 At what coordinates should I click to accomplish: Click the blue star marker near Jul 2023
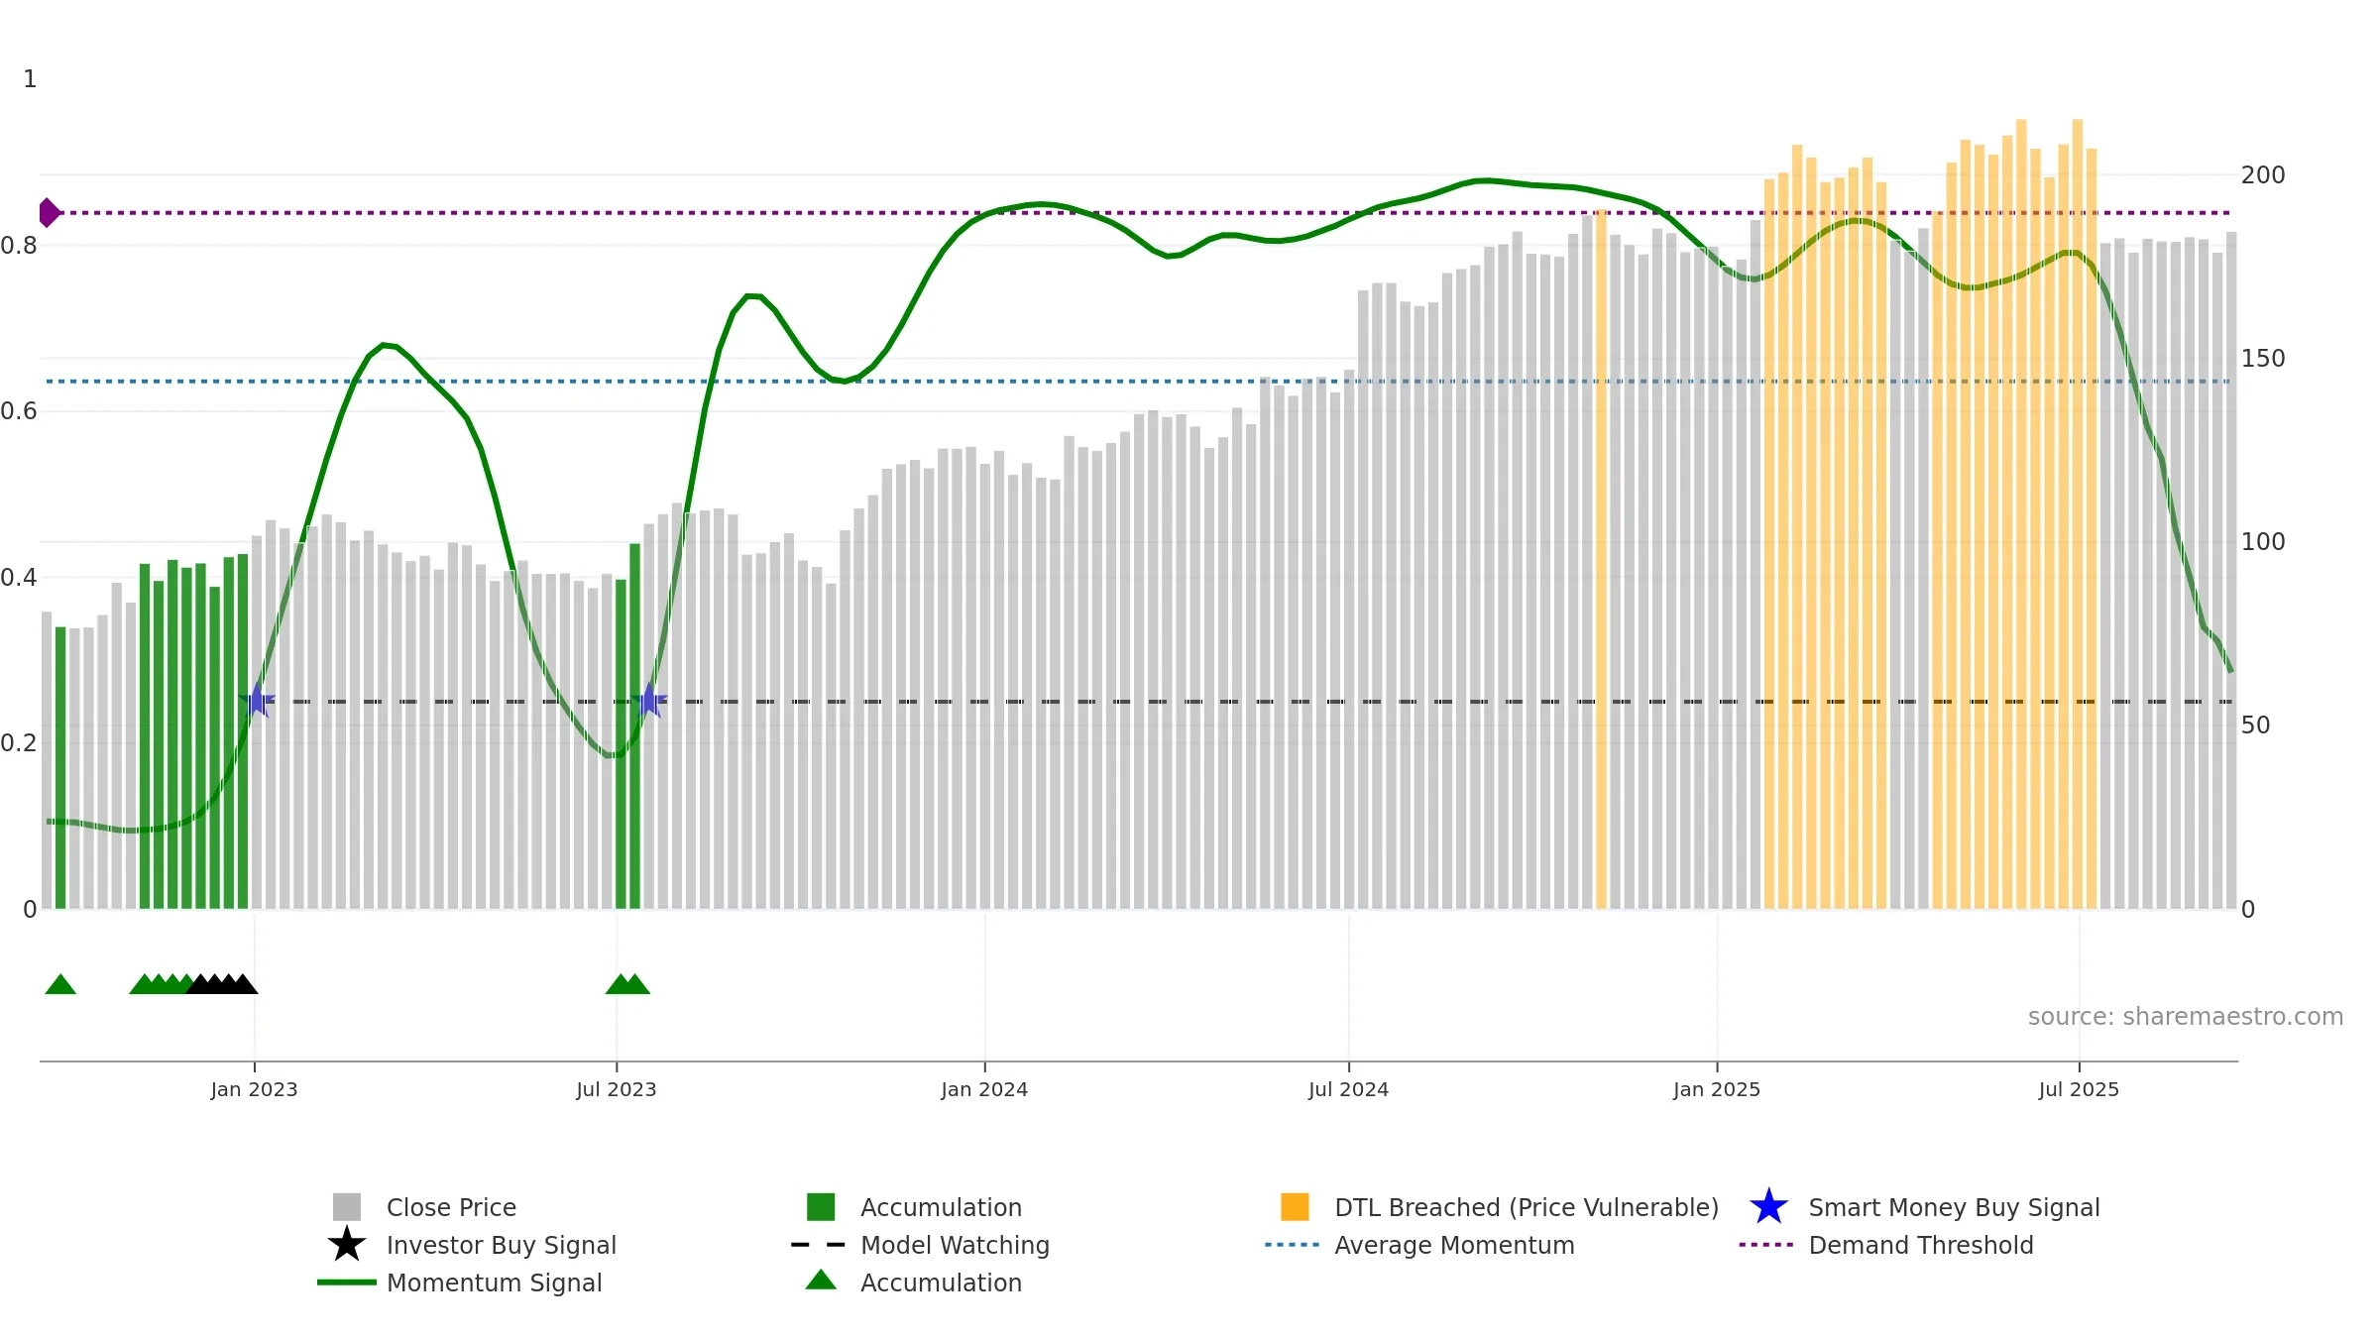tap(649, 700)
